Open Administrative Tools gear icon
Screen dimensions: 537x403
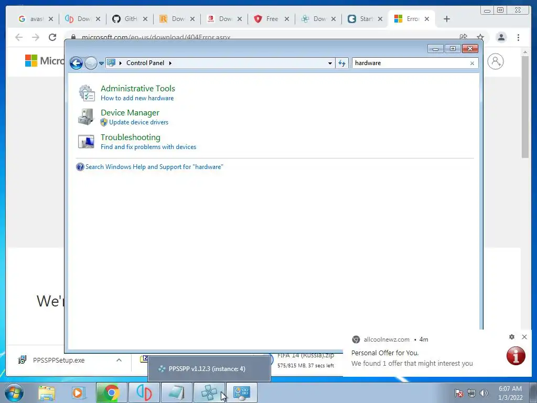pyautogui.click(x=87, y=93)
